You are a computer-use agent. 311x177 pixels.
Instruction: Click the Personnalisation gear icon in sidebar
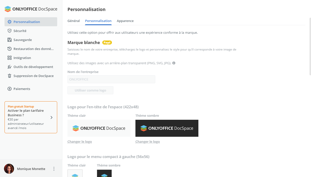pos(10,22)
